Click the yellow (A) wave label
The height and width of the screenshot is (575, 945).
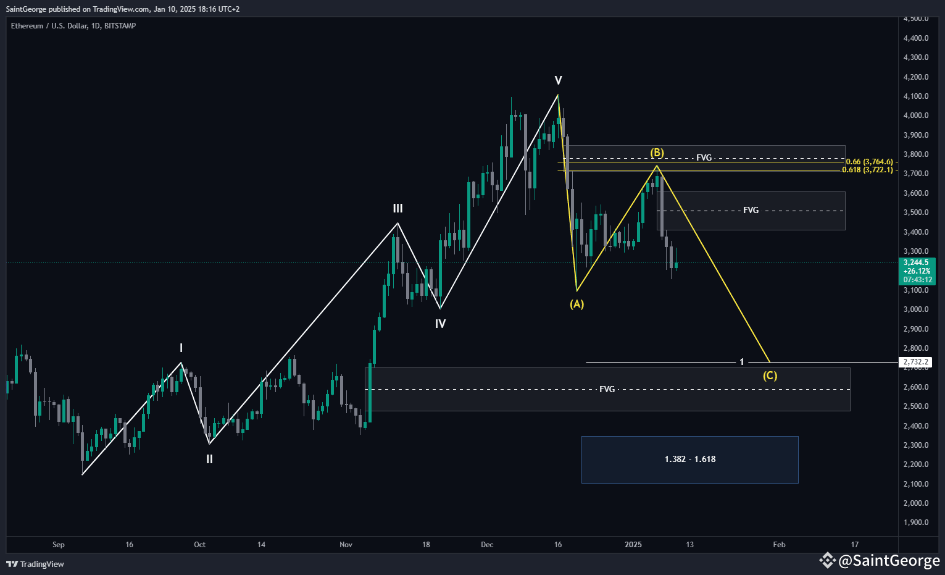click(577, 304)
